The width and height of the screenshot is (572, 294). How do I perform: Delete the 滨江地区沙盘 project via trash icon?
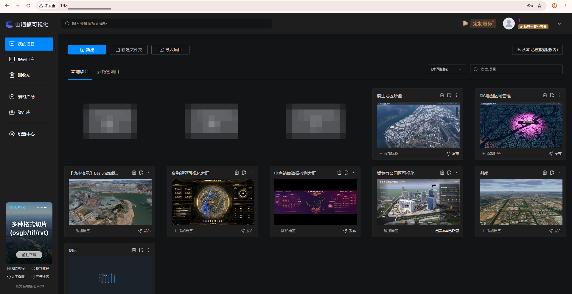click(442, 95)
